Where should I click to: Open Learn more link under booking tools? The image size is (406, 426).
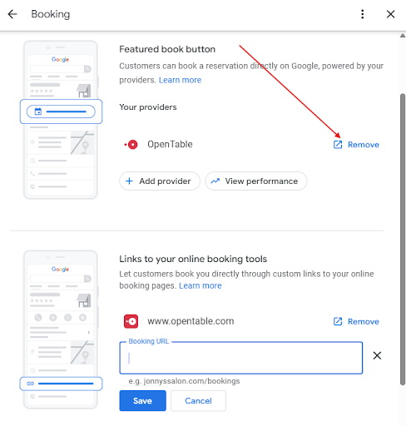point(201,285)
